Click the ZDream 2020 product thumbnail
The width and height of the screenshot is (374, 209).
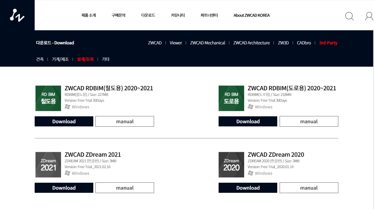(x=231, y=165)
